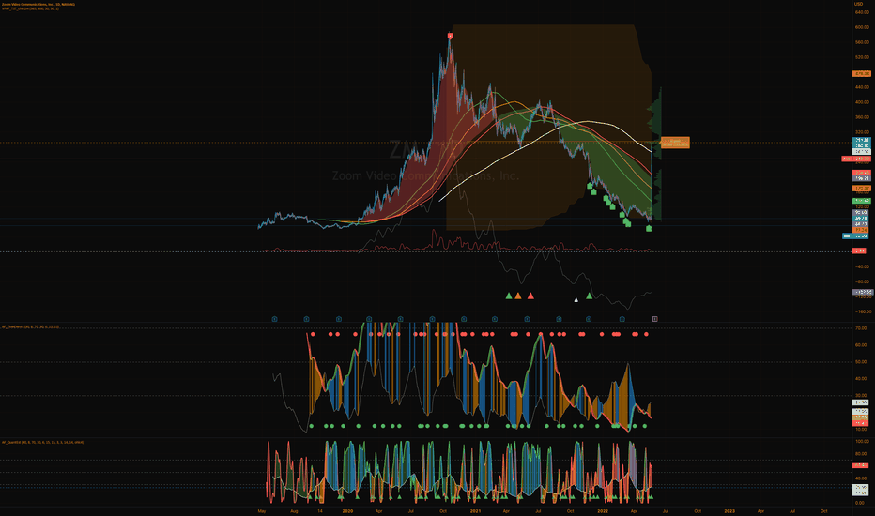Viewport: 875px width, 516px height.
Task: Click the topmost green house-shaped buy marker
Action: [590, 186]
